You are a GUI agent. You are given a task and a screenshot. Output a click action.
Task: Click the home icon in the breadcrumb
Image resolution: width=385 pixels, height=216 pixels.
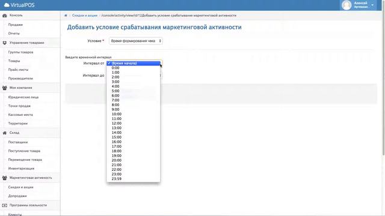[66, 16]
